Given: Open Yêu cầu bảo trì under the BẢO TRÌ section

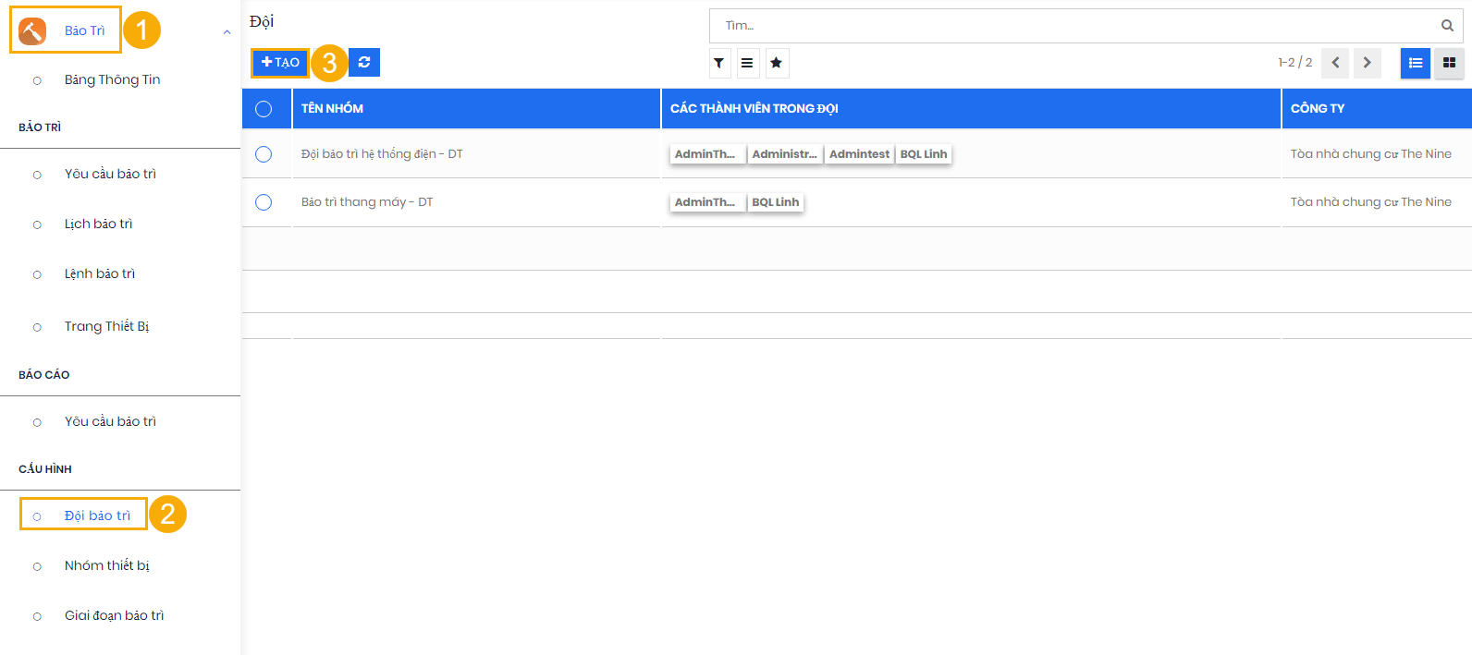Looking at the screenshot, I should [110, 174].
